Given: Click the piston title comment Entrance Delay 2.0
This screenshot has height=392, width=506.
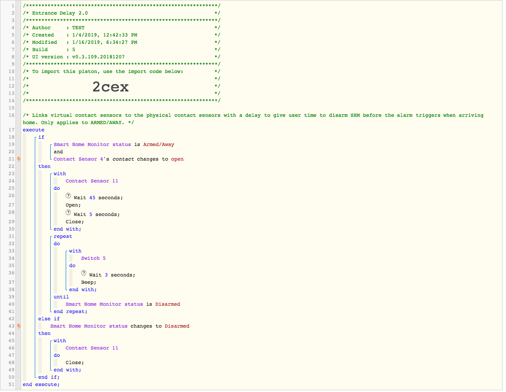Looking at the screenshot, I should [x=122, y=13].
